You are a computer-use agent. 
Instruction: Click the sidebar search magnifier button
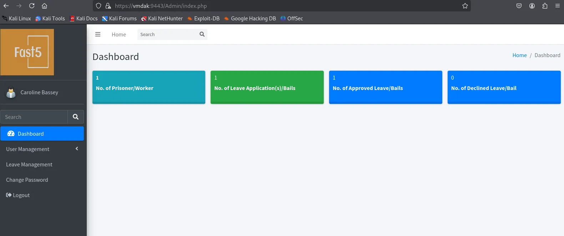[x=76, y=117]
